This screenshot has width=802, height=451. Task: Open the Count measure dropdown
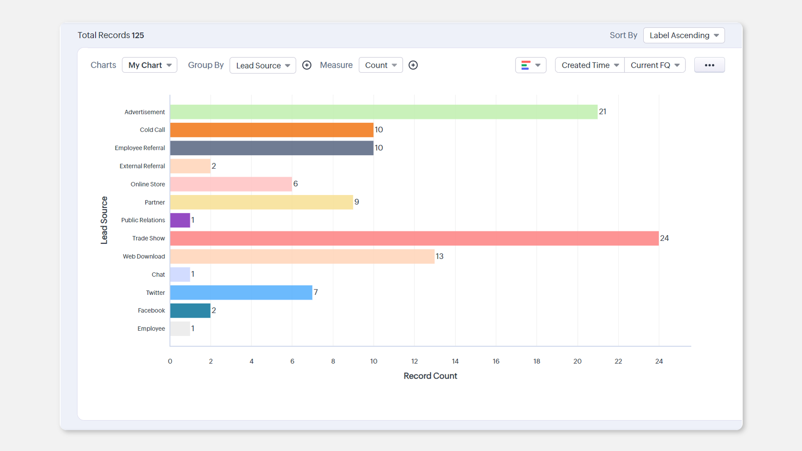(381, 65)
